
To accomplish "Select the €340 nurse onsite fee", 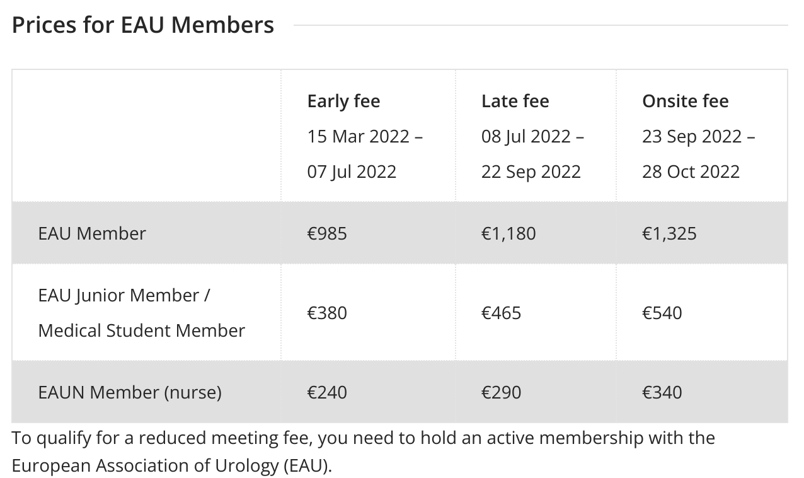I will point(662,392).
